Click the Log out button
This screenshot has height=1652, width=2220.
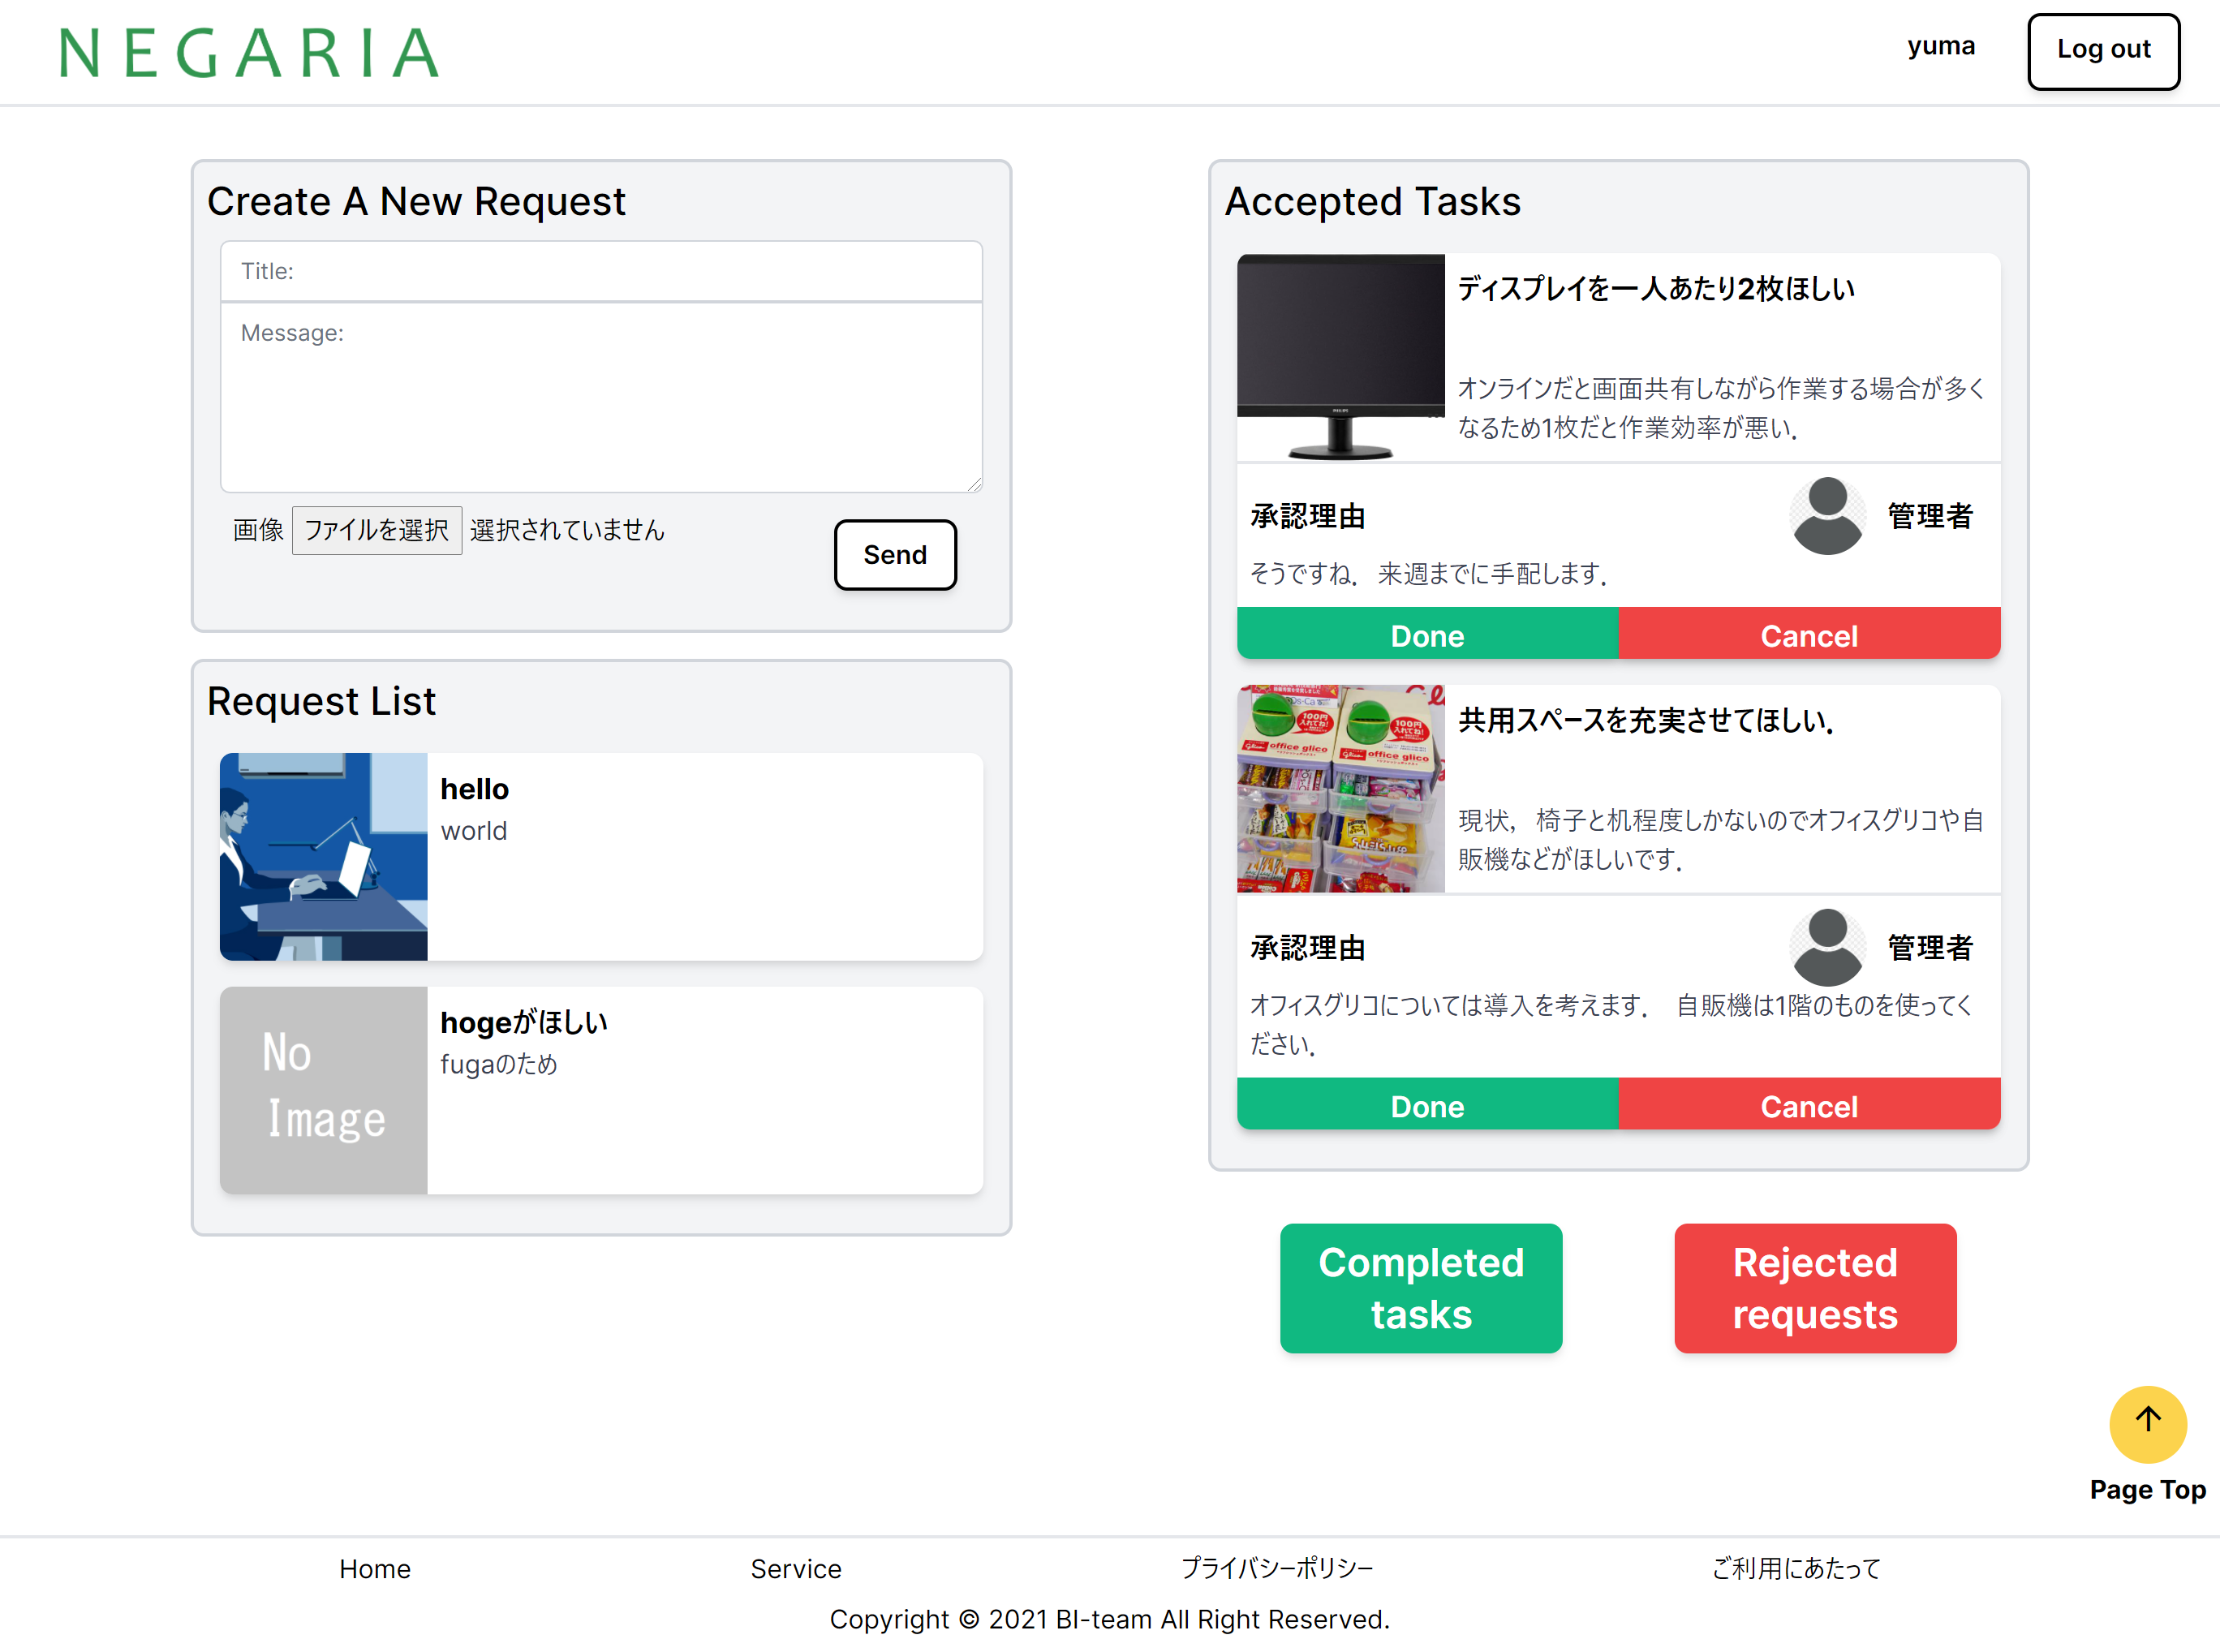[x=2102, y=50]
